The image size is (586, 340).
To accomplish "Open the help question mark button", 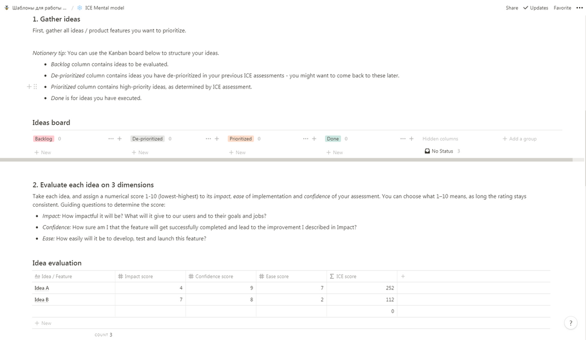I will pyautogui.click(x=571, y=323).
